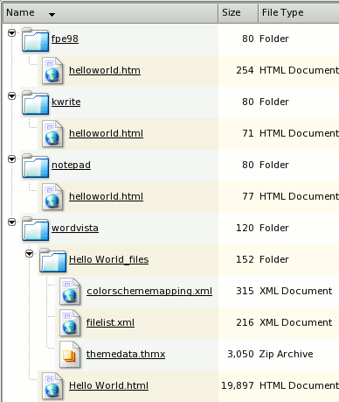Collapse the notepad folder
Screen dimensions: 339x402
pyautogui.click(x=11, y=159)
